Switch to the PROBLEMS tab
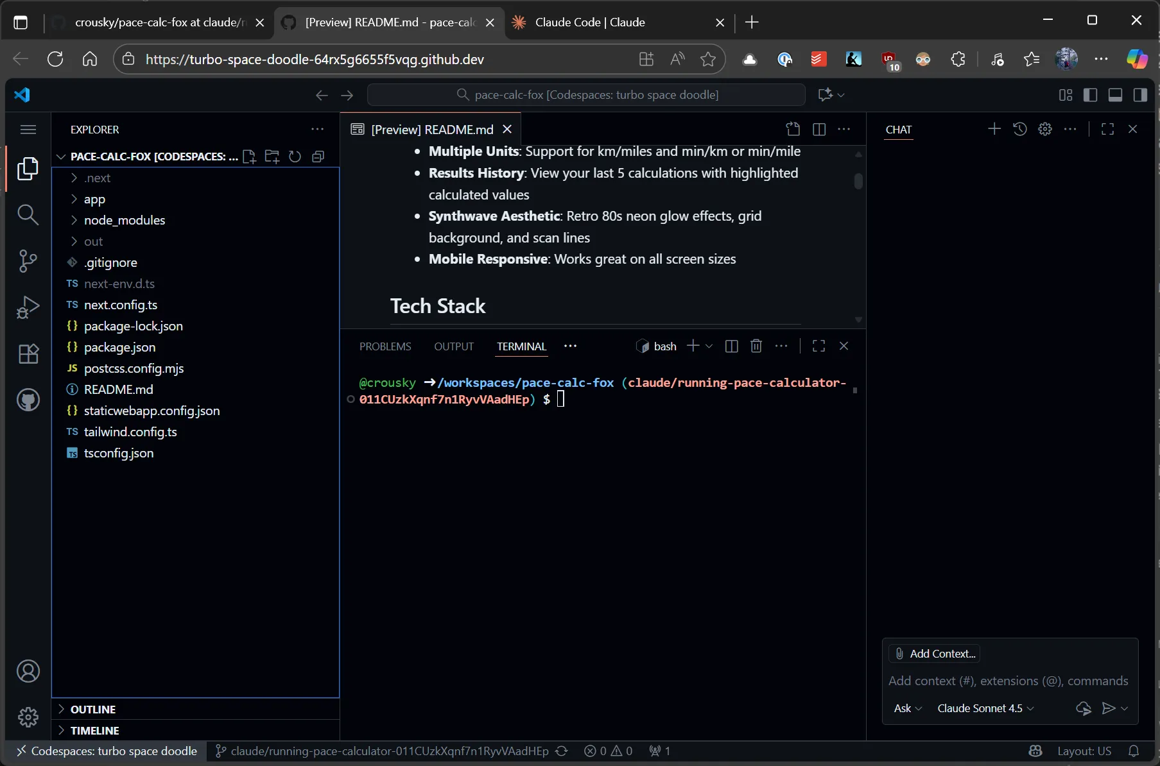This screenshot has width=1160, height=766. click(x=385, y=346)
